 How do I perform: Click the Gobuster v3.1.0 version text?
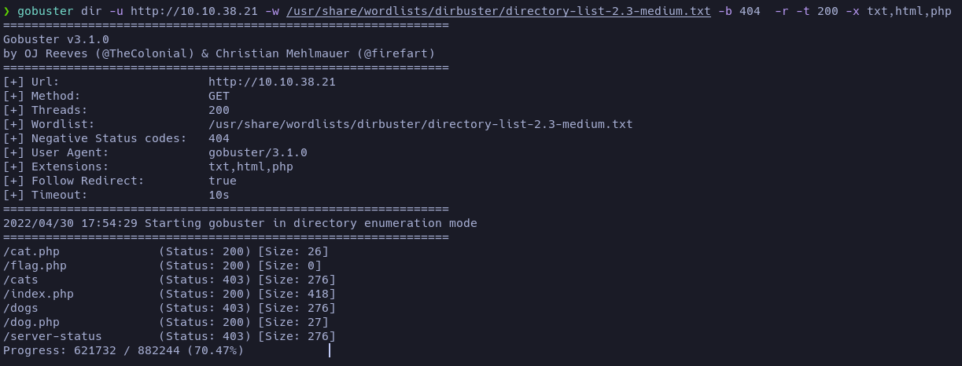click(x=56, y=39)
